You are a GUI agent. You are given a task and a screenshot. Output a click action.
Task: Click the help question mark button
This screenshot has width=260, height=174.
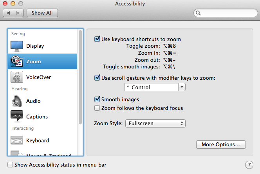pos(249,165)
